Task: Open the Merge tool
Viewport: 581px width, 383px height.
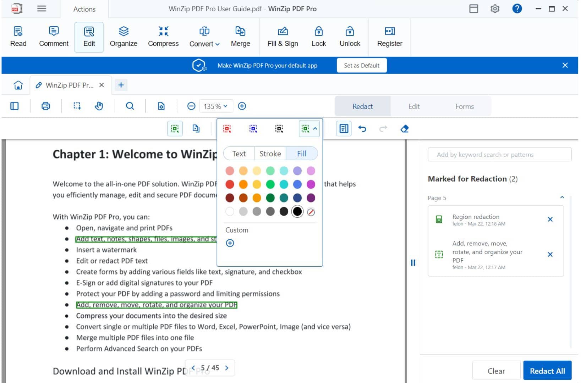Action: pyautogui.click(x=241, y=37)
